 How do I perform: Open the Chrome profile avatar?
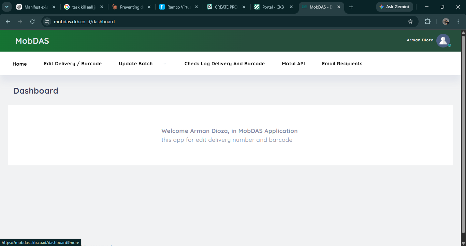[446, 22]
